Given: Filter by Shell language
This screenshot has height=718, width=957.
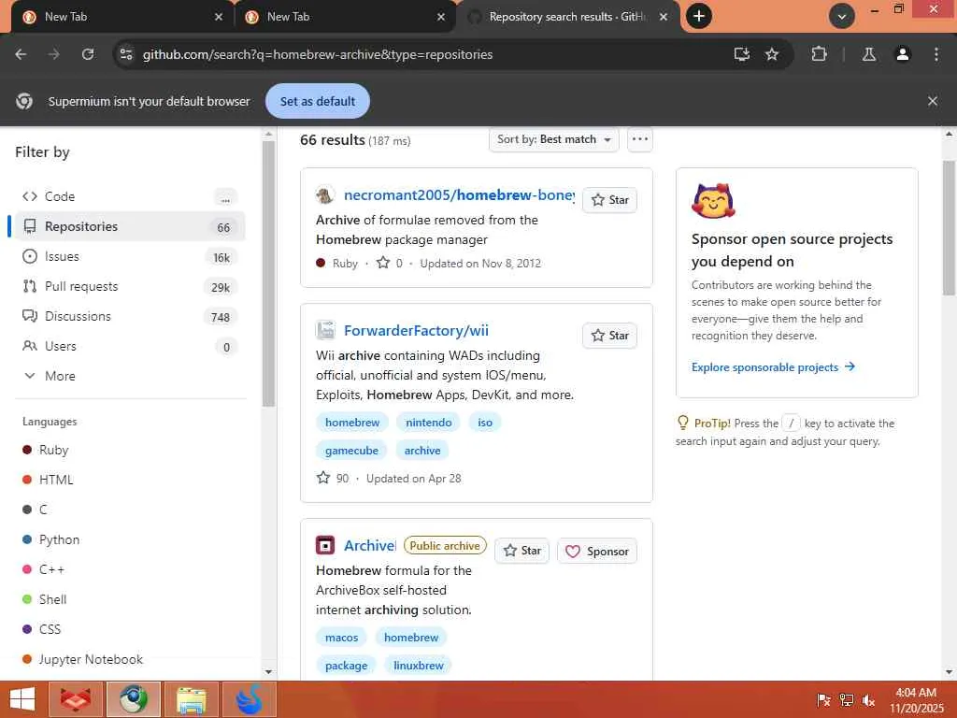Looking at the screenshot, I should tap(45, 599).
